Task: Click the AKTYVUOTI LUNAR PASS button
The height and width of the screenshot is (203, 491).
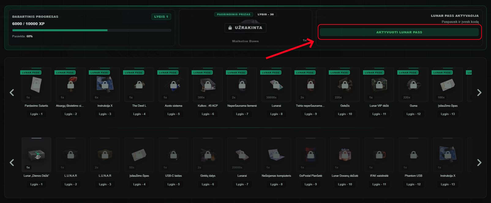Action: (x=399, y=32)
